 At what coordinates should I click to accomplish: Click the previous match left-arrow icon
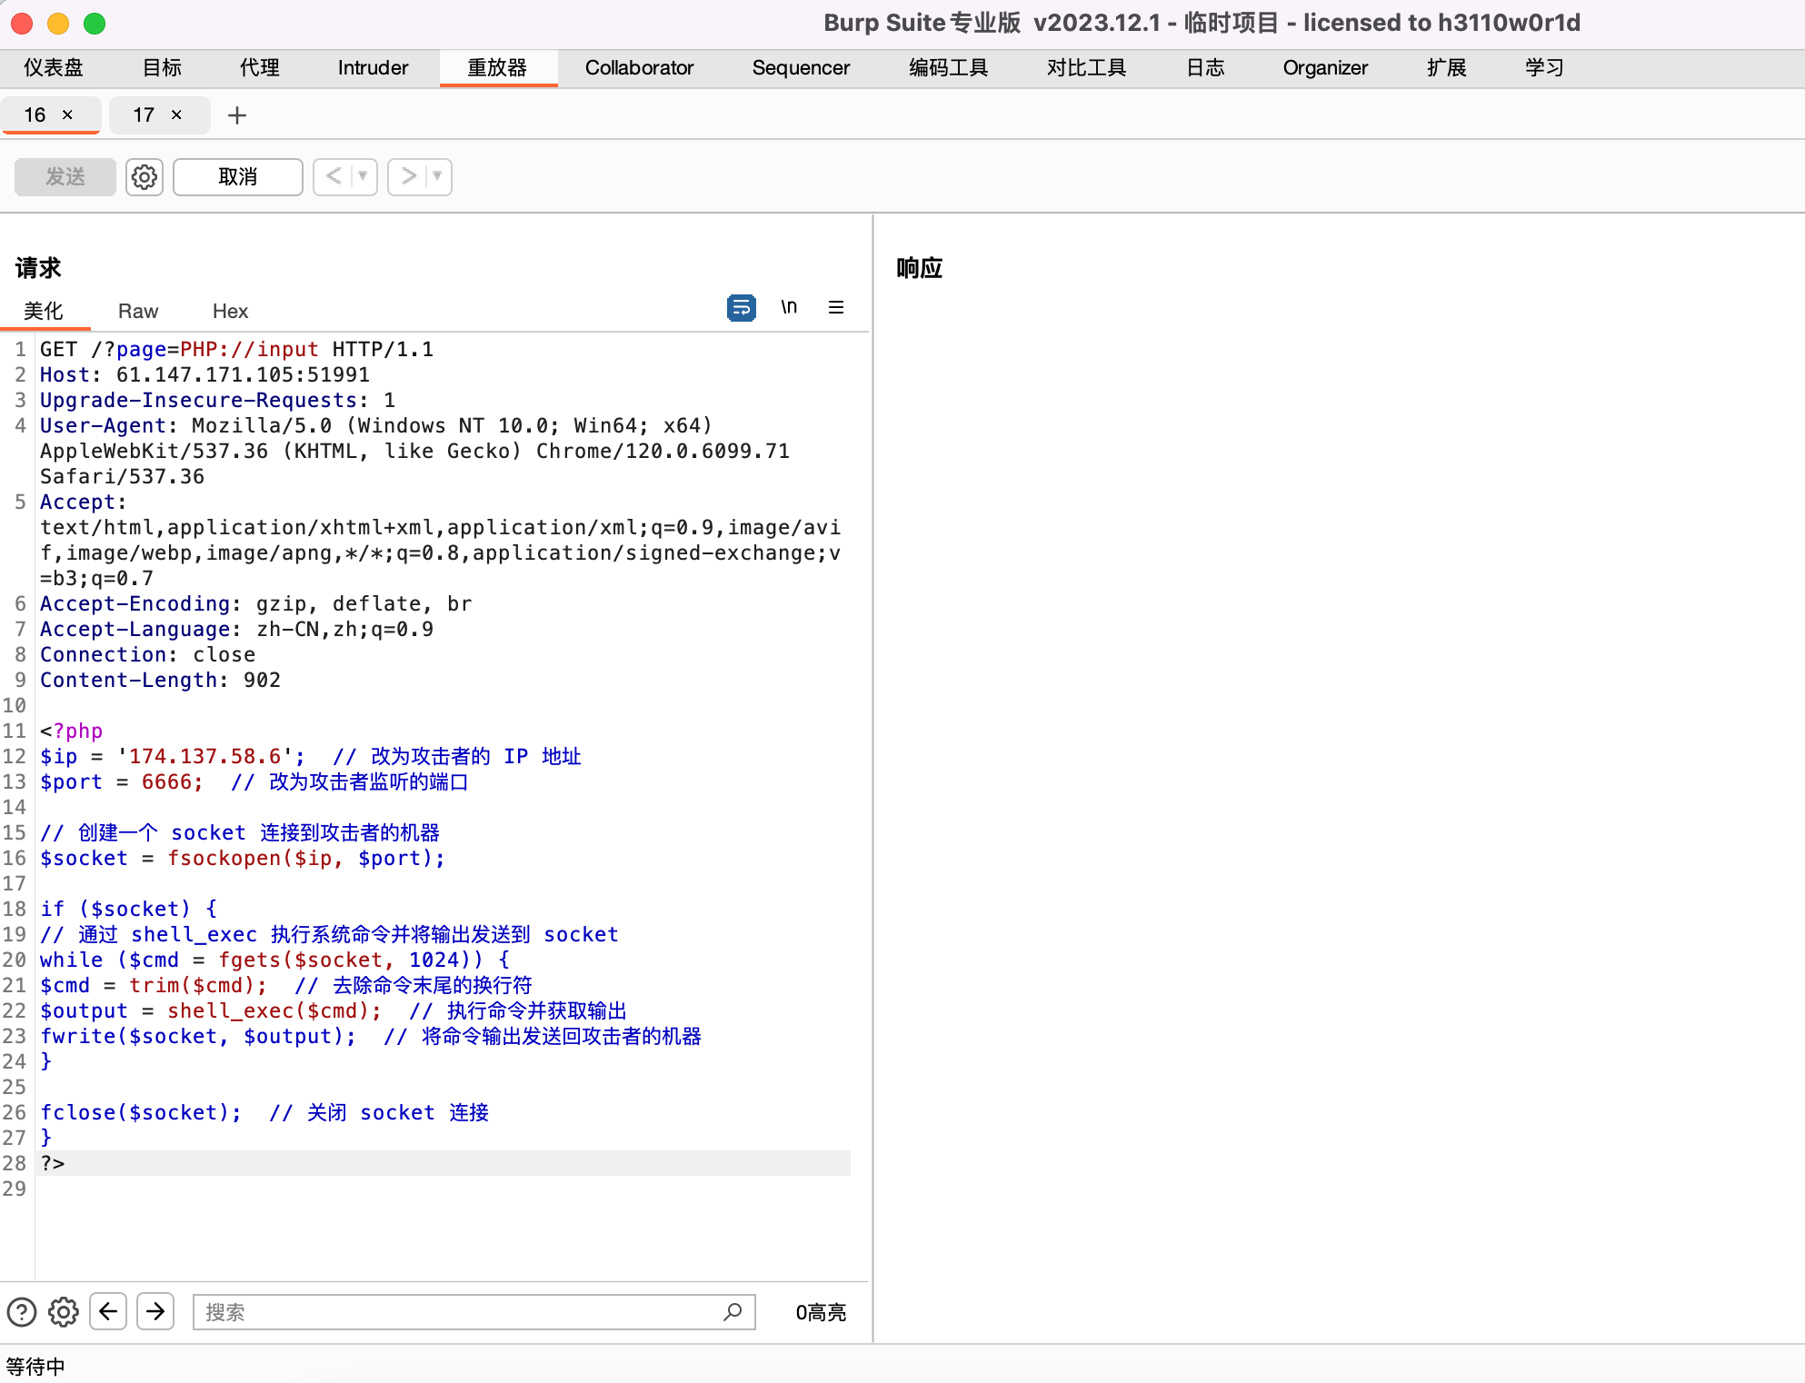[108, 1311]
